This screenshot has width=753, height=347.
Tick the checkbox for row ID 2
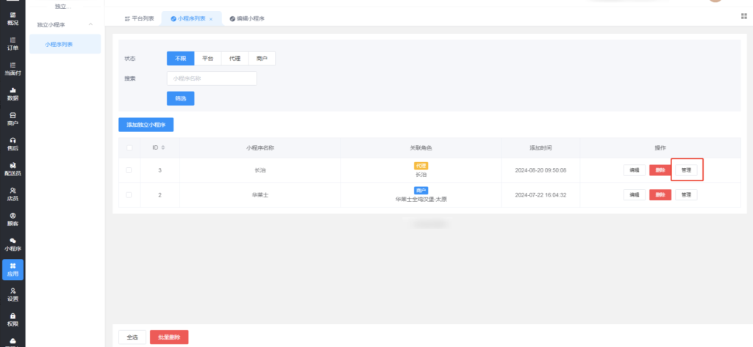pos(129,195)
